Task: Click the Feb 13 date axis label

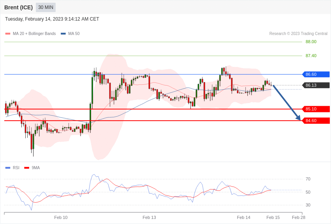Action: (x=149, y=217)
